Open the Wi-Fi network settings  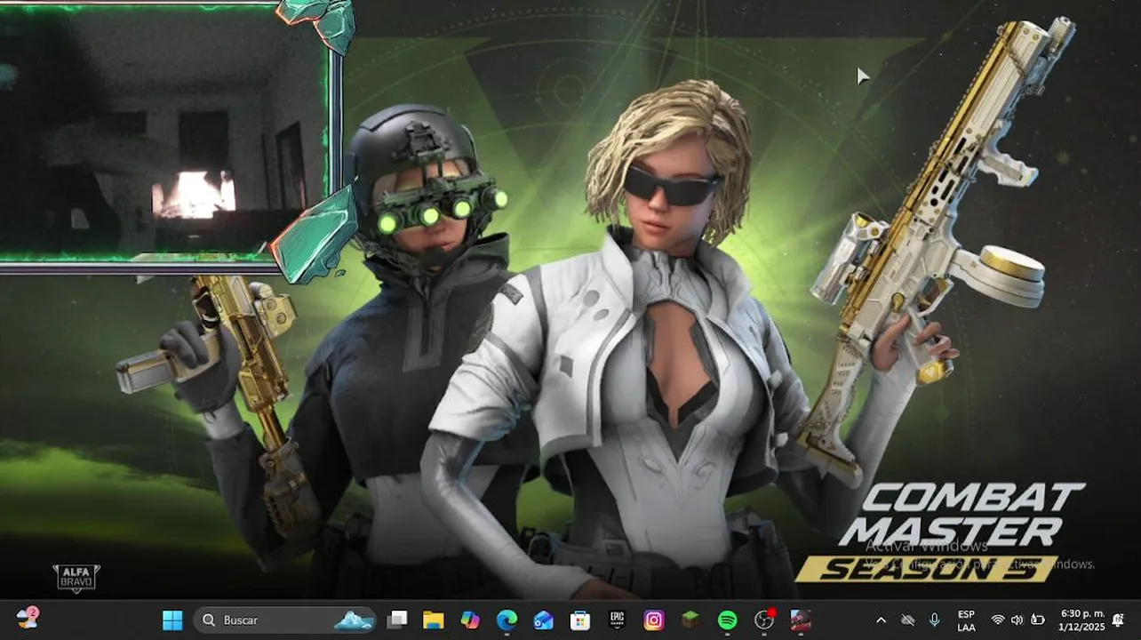point(998,620)
